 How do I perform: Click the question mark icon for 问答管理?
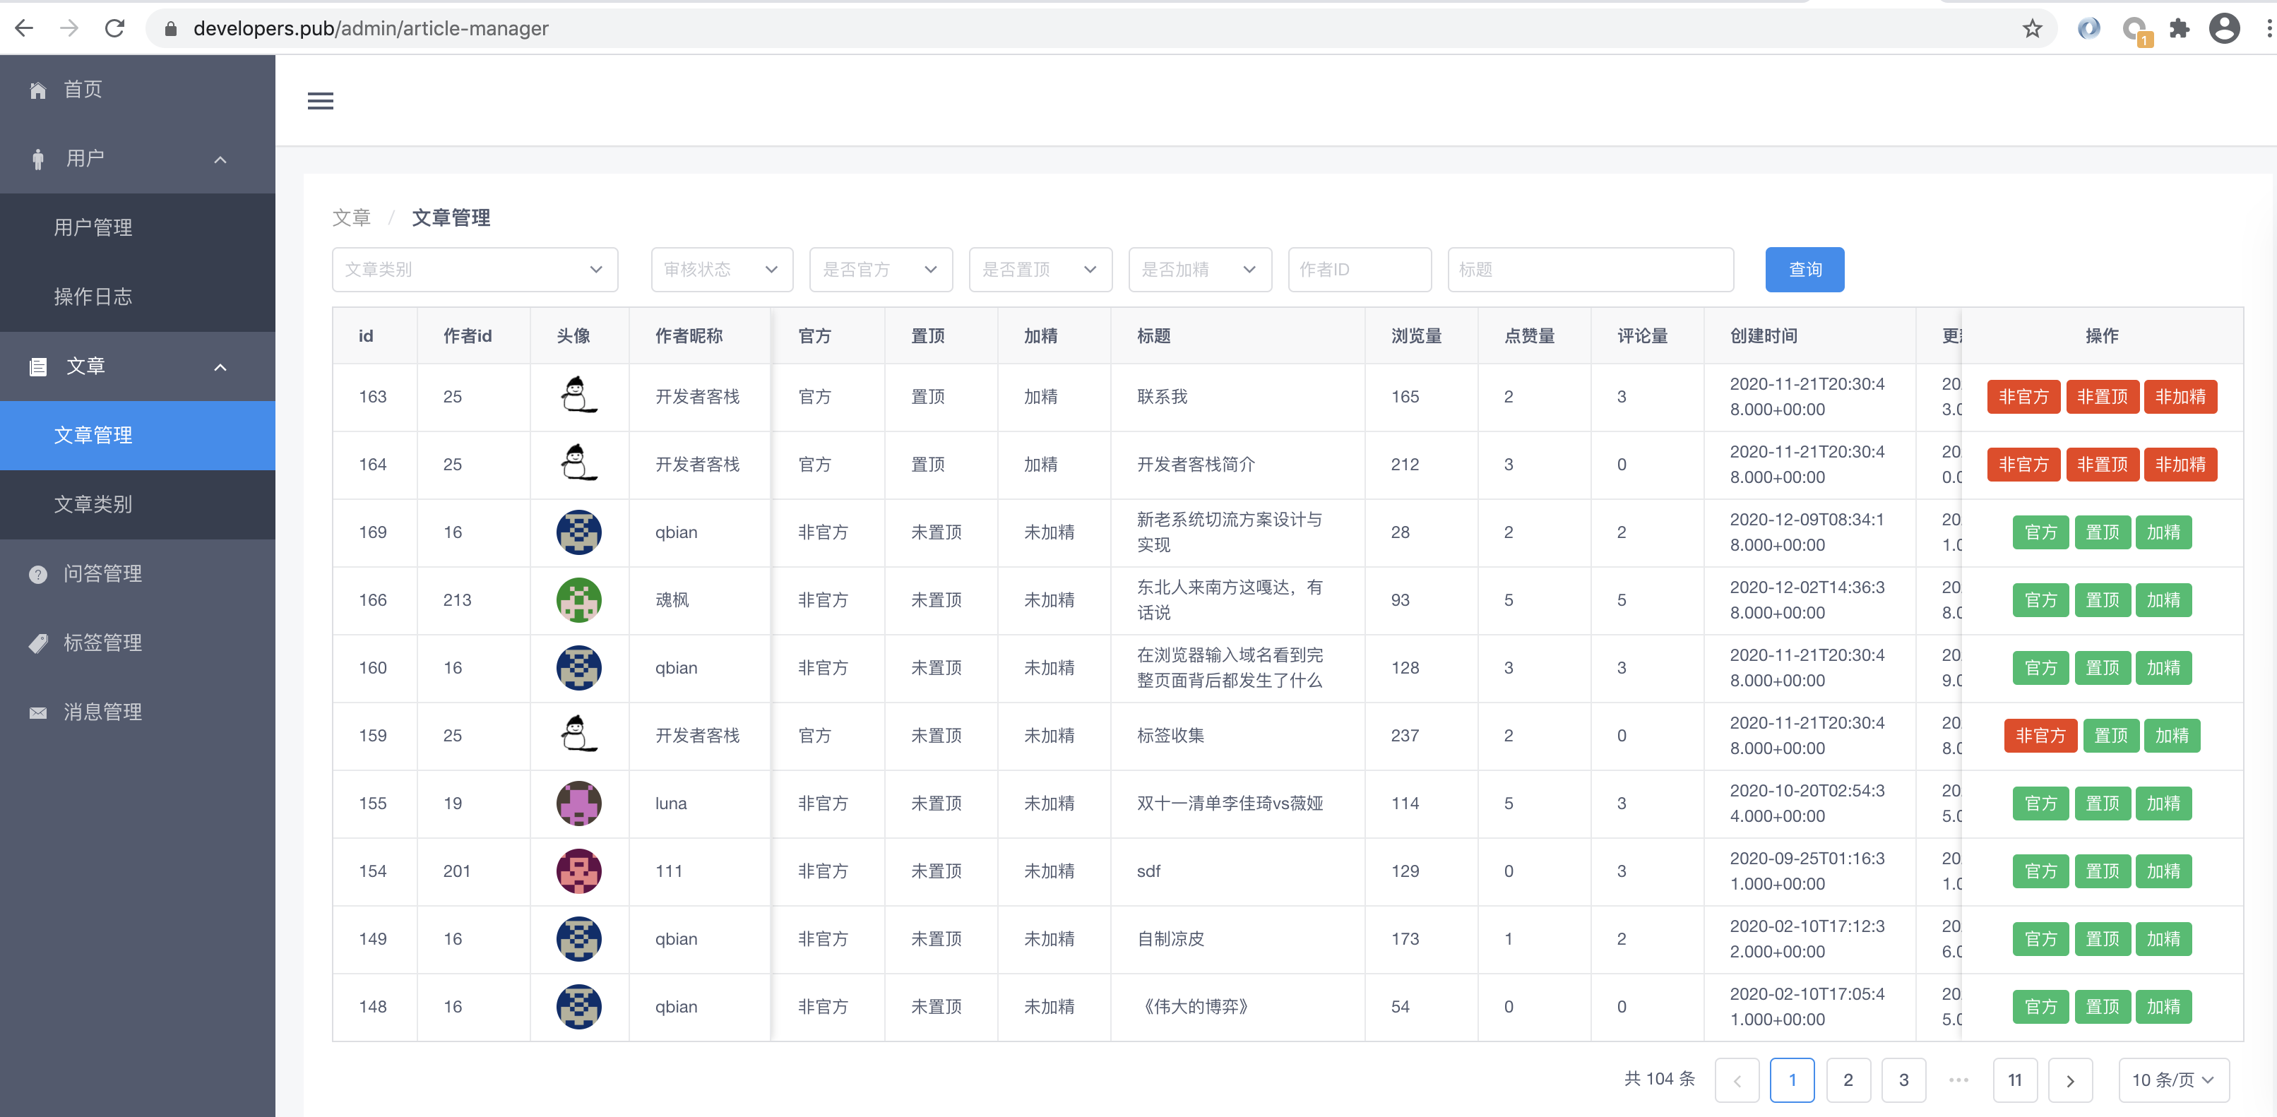pyautogui.click(x=38, y=575)
